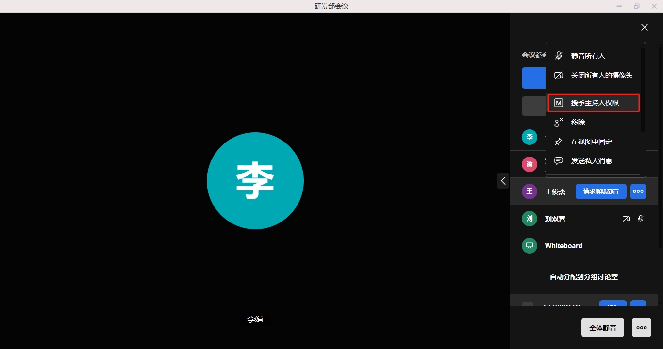This screenshot has height=349, width=663.
Task: Click 刘双喜's green avatar icon
Action: click(x=530, y=219)
